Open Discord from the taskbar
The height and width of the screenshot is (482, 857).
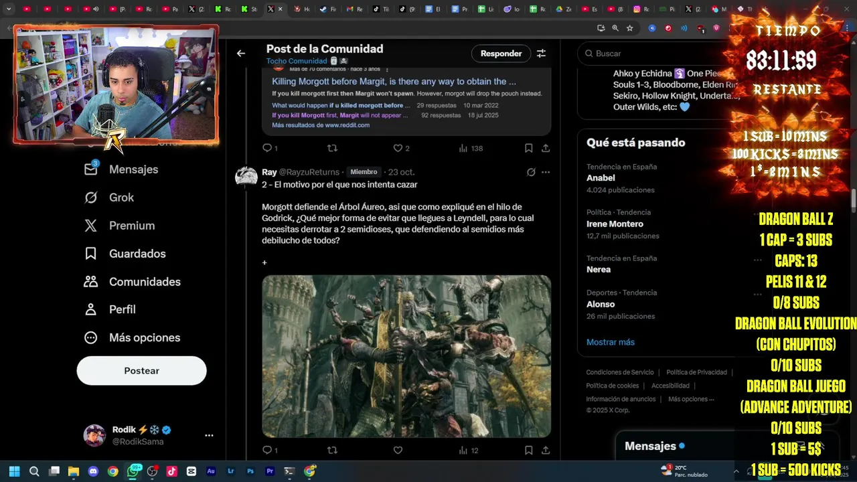93,471
